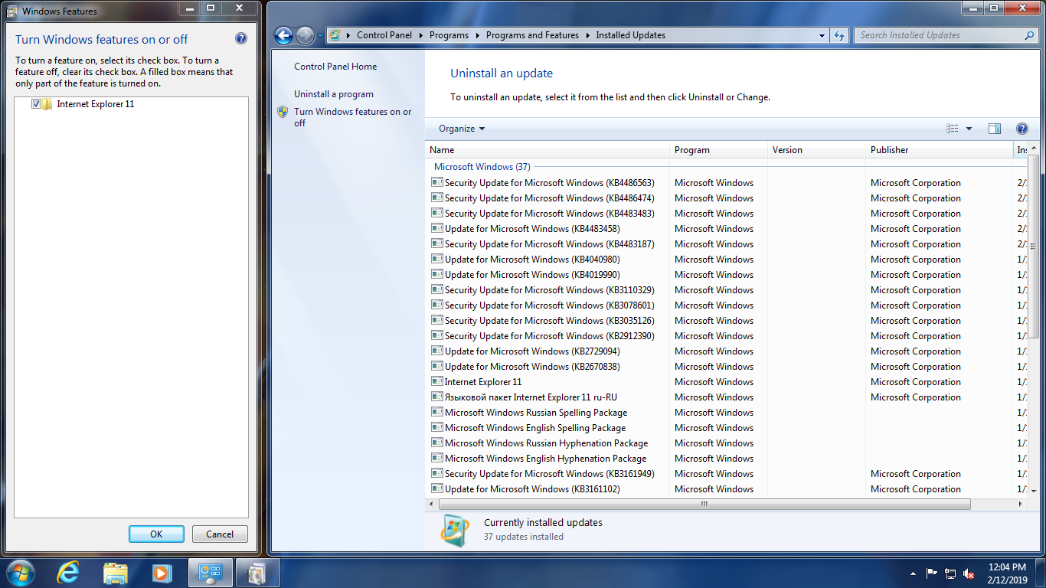Click the Internet Explorer 11 folder icon in features list
The image size is (1046, 588).
pos(47,104)
